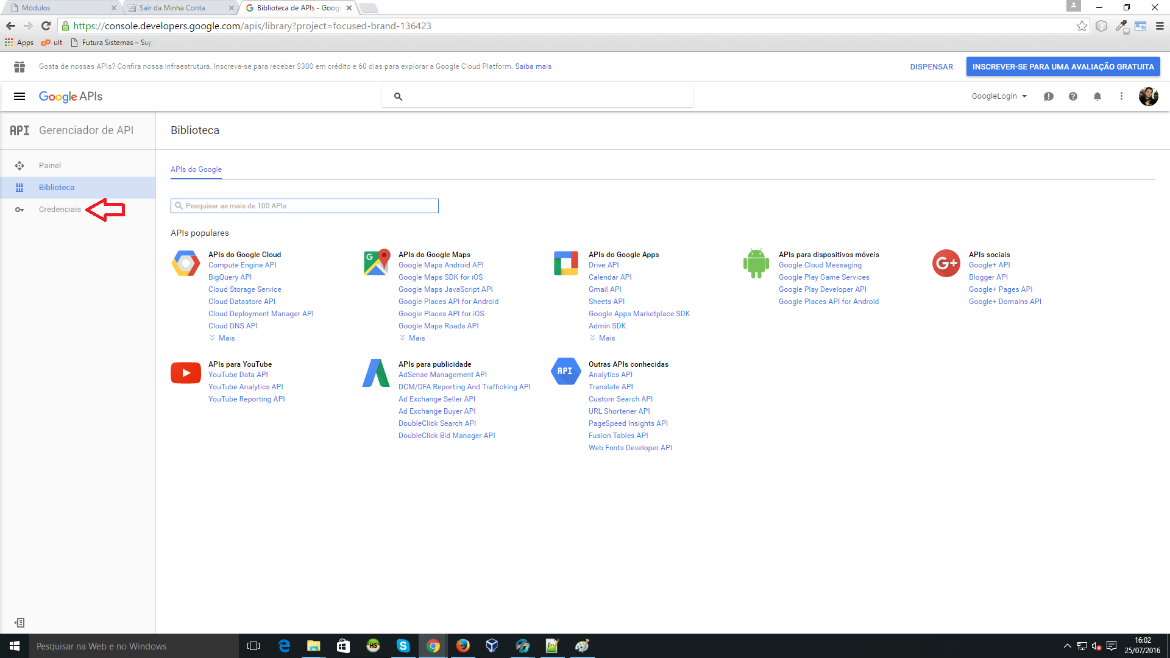1170x658 pixels.
Task: Open the Analytics API link
Action: tap(611, 375)
